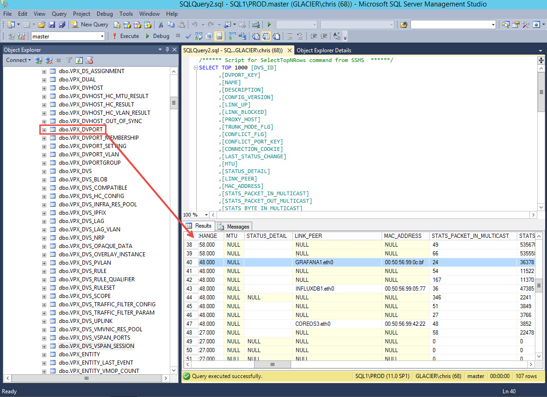The height and width of the screenshot is (397, 547).
Task: Open the Connect dropdown in Object Explorer
Action: tap(18, 60)
